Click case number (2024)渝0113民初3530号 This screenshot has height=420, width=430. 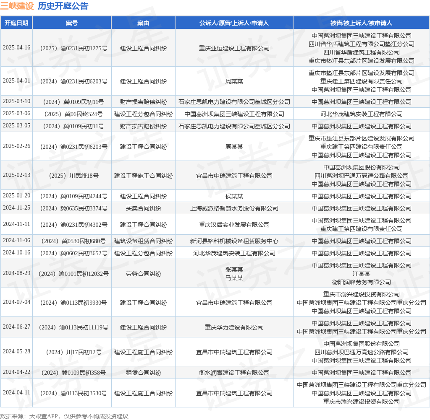click(73, 394)
